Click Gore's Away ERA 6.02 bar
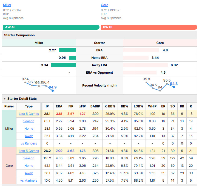199x186 pixels. 145,65
